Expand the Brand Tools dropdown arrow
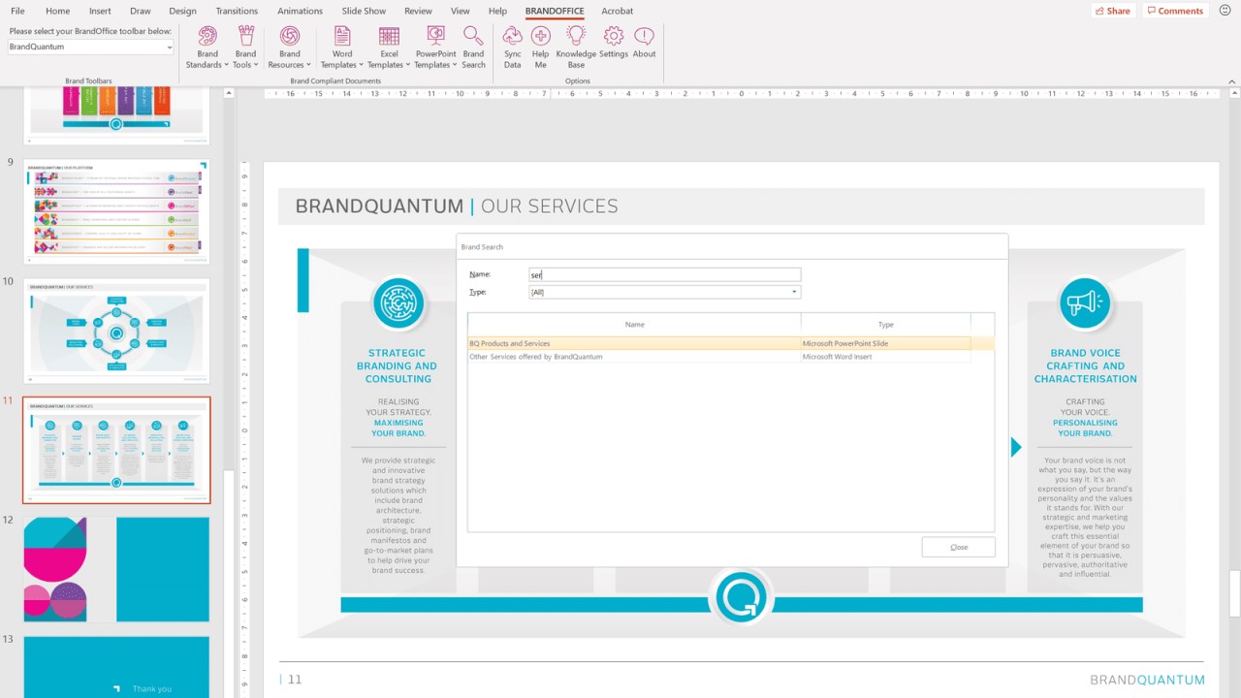This screenshot has width=1241, height=698. pyautogui.click(x=256, y=65)
